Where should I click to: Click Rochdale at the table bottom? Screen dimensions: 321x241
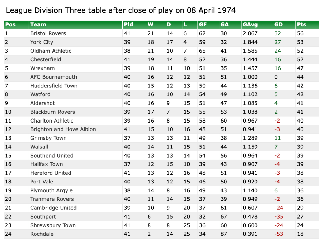[x=42, y=234]
